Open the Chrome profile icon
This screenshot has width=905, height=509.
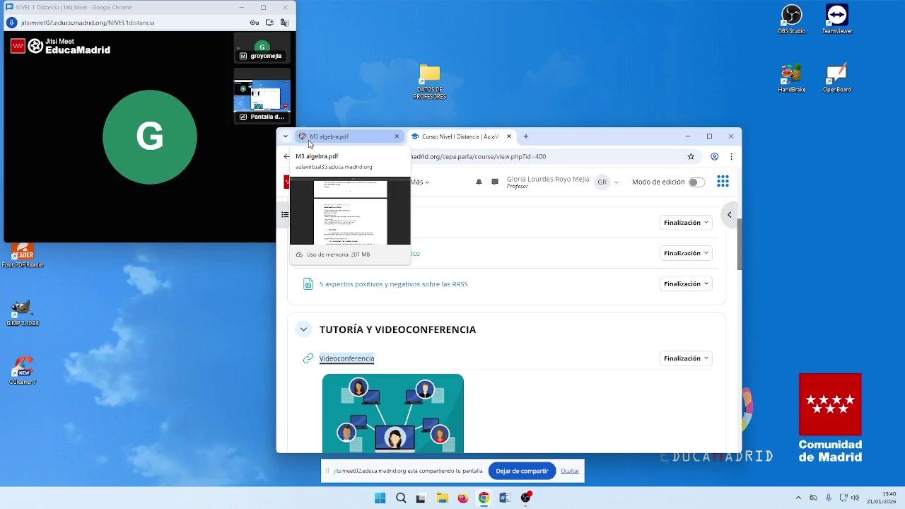715,156
